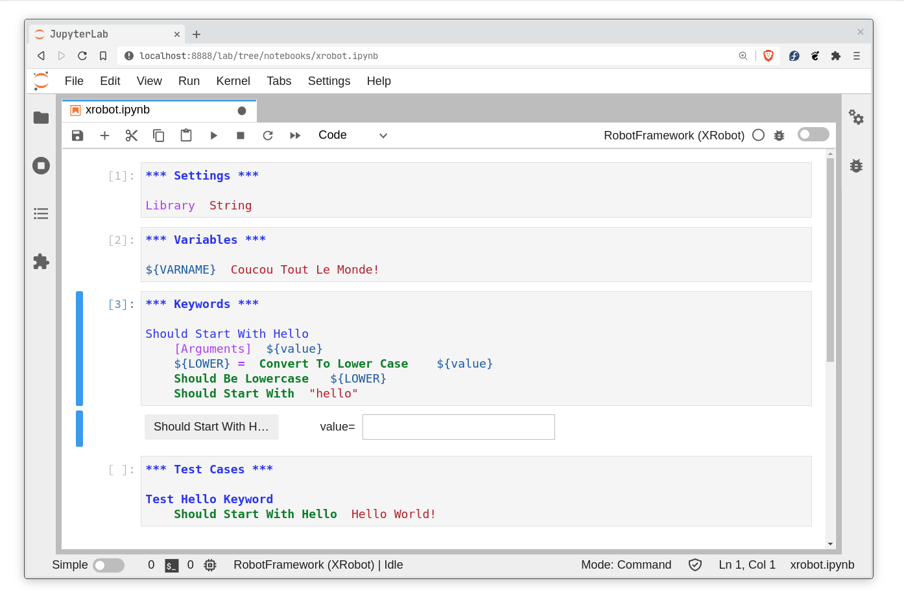Screen dimensions: 904x605
Task: Click the trusted notebook shield icon
Action: tap(695, 565)
